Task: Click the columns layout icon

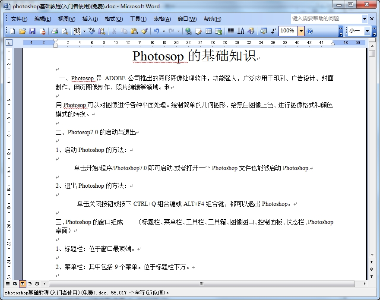Action: [x=231, y=31]
